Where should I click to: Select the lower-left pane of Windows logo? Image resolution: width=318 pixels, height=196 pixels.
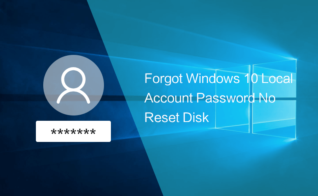(x=232, y=116)
